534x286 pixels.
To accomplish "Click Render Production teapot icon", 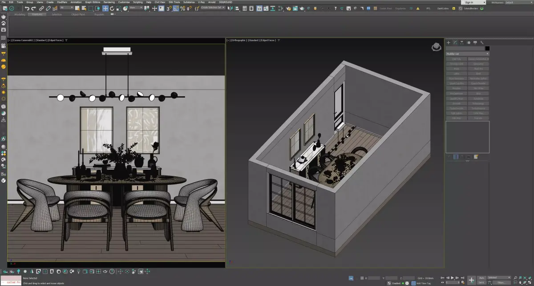I will (302, 8).
